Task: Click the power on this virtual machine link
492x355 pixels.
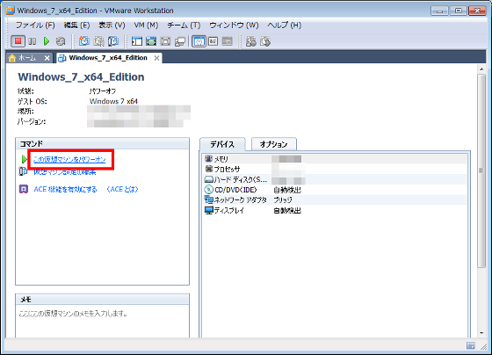Action: click(x=69, y=159)
